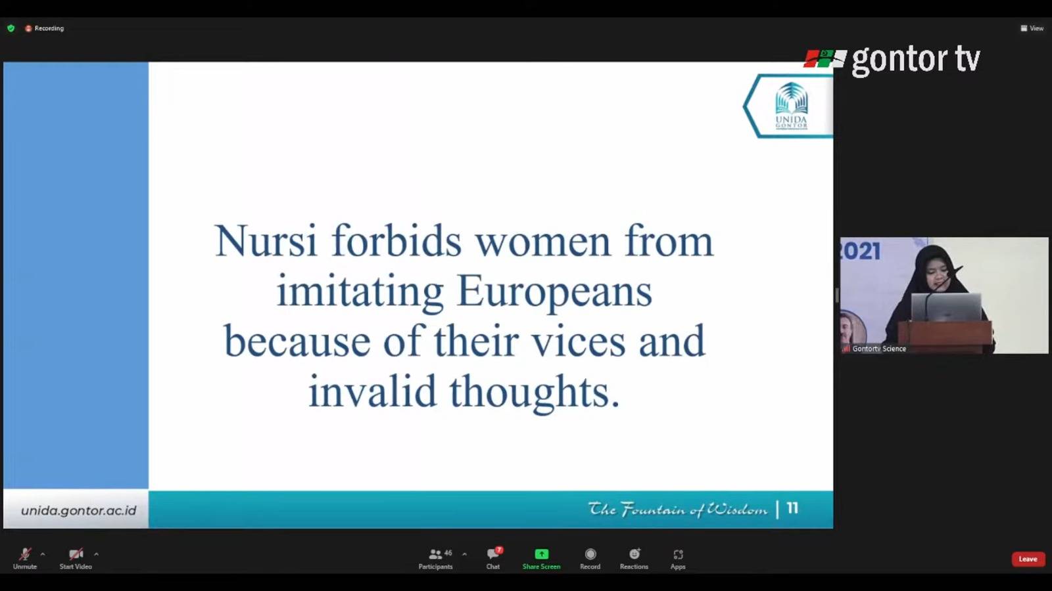Click the green Share Screen icon
1052x591 pixels.
pyautogui.click(x=541, y=554)
